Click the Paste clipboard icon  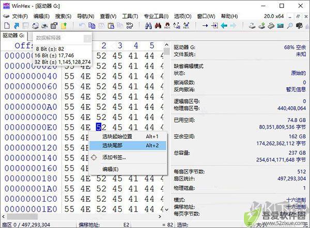[111, 26]
